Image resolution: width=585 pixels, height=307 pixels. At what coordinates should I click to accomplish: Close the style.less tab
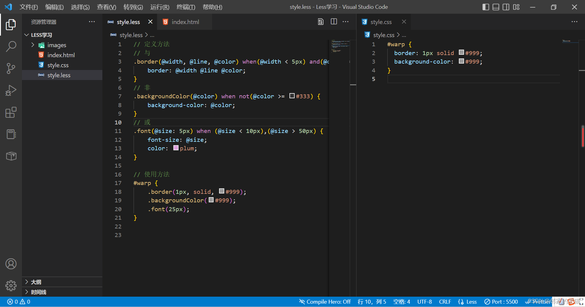pyautogui.click(x=150, y=22)
